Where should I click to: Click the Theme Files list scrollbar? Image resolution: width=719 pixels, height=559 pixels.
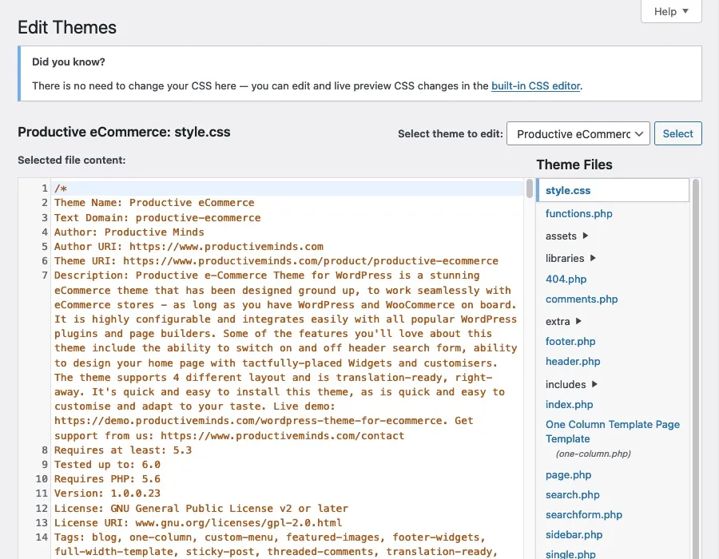pos(696,369)
